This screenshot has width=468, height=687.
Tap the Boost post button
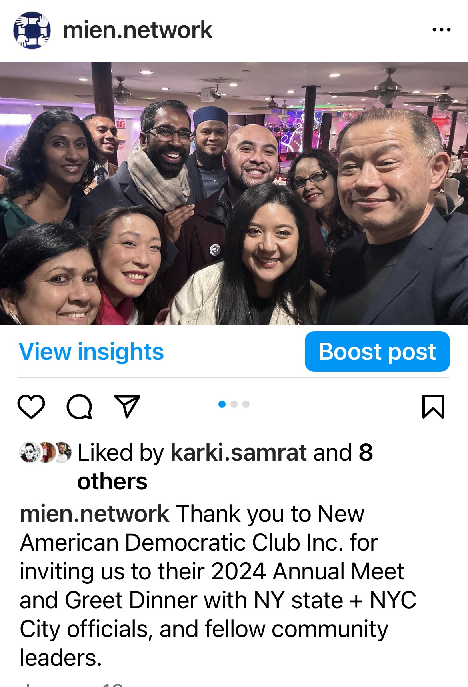(377, 351)
